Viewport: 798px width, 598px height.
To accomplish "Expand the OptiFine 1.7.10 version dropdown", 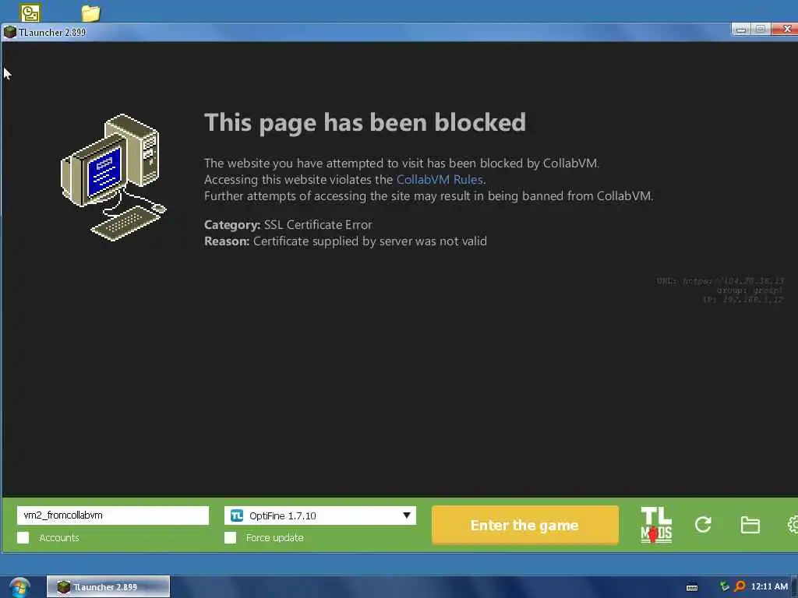I will tap(320, 515).
